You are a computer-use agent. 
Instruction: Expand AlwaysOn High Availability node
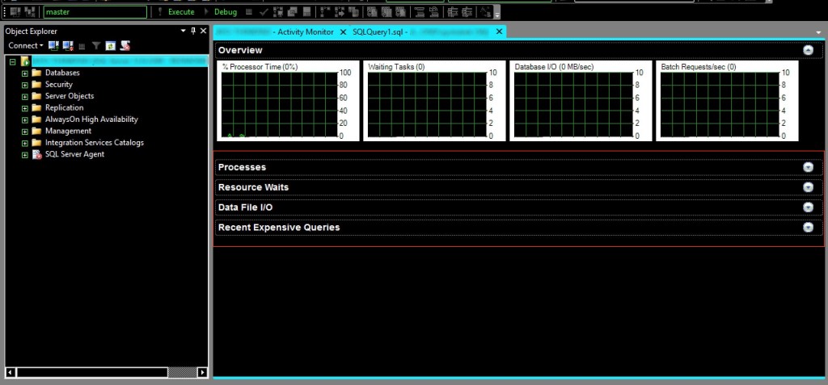[x=24, y=119]
